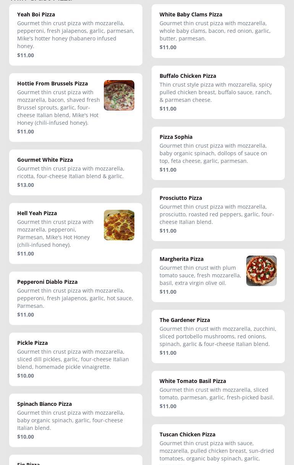Click the $10.00 price under Pickle Pizza
294x465 pixels.
coord(26,376)
